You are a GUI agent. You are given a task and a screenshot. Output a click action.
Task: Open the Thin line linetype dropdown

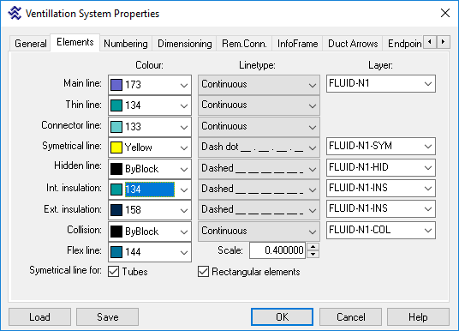coord(259,105)
